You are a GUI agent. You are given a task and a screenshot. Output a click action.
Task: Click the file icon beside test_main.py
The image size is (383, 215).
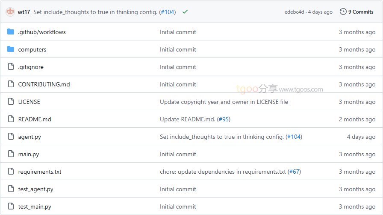(11, 206)
